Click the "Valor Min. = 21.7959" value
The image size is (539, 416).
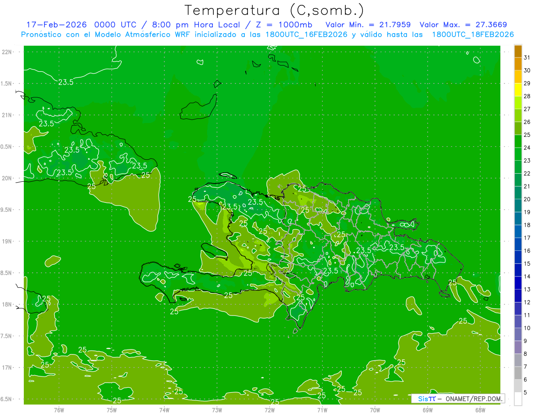pyautogui.click(x=368, y=24)
